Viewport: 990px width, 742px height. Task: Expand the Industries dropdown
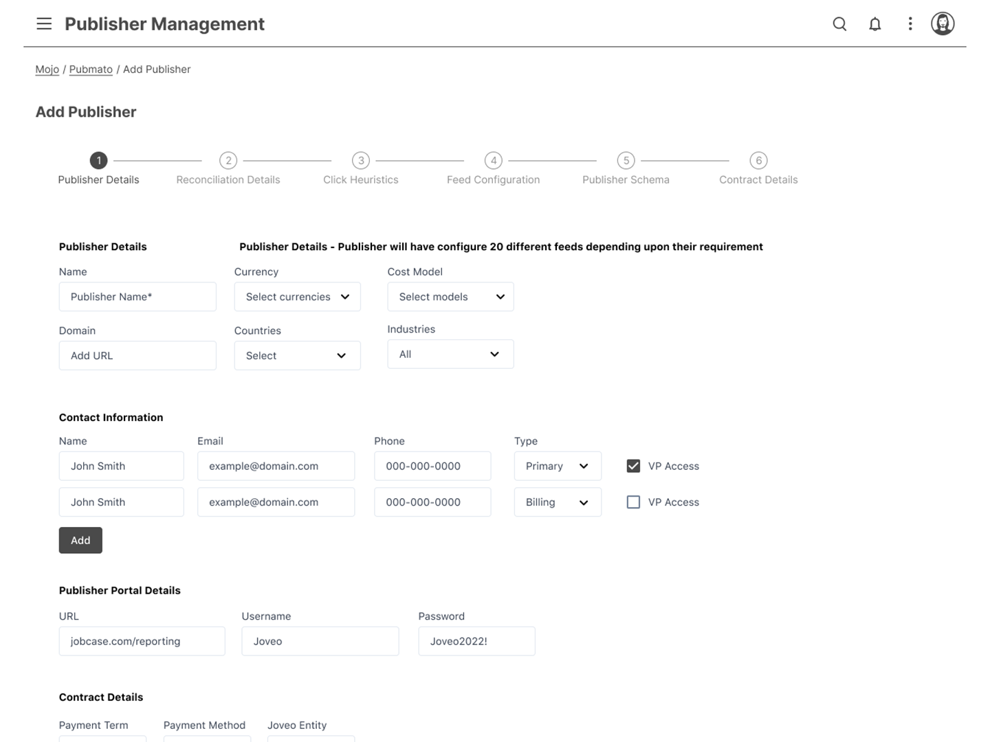coord(450,355)
